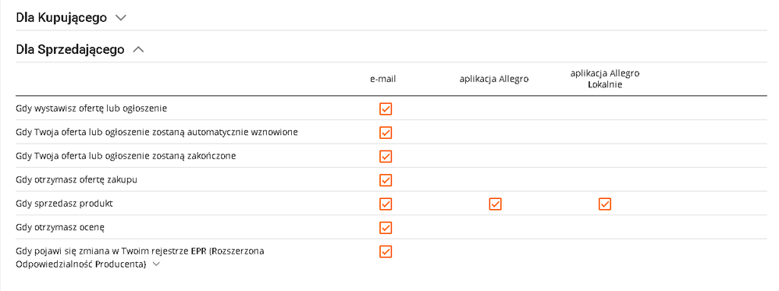779x291 pixels.
Task: Toggle e-mail for automatically renewed offers
Action: pyautogui.click(x=386, y=133)
